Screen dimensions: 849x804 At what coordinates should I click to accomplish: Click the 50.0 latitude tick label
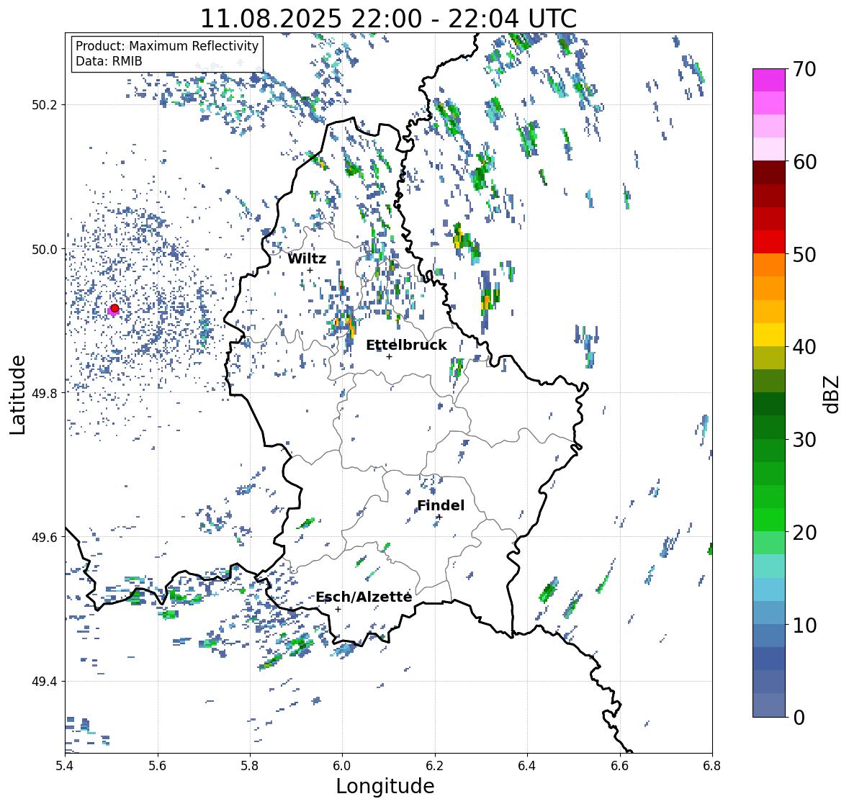coord(45,250)
